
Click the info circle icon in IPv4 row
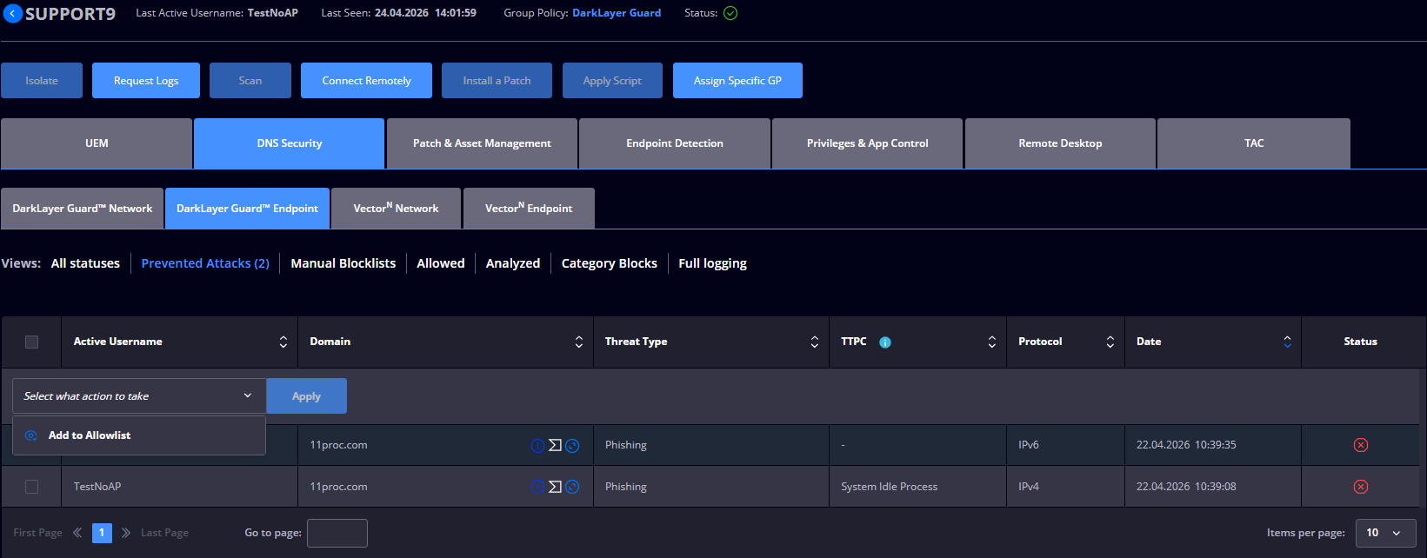coord(537,487)
